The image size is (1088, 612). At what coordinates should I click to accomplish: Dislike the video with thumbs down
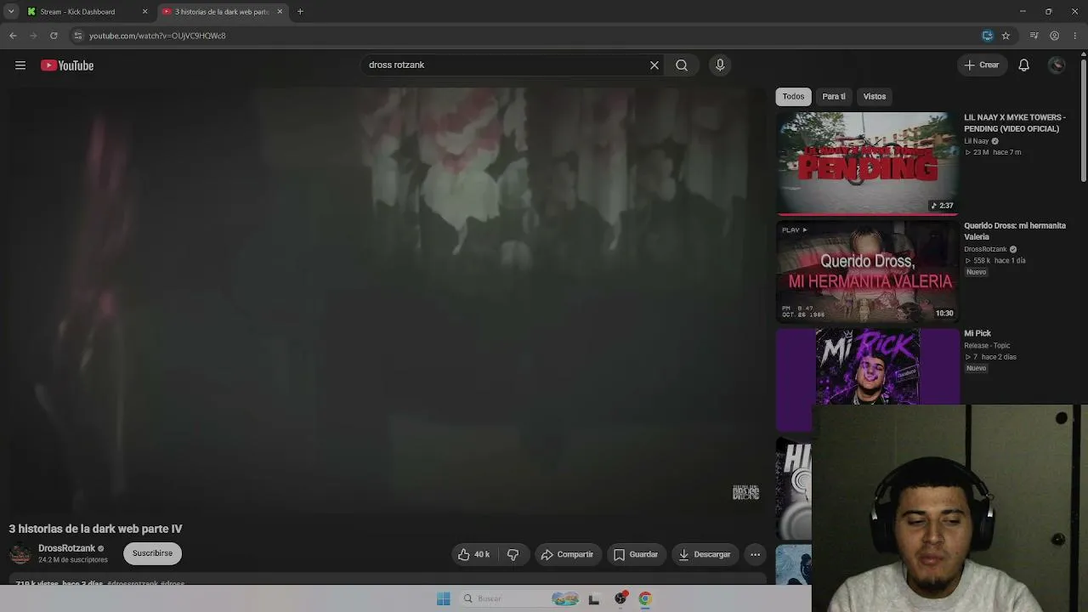(x=513, y=554)
